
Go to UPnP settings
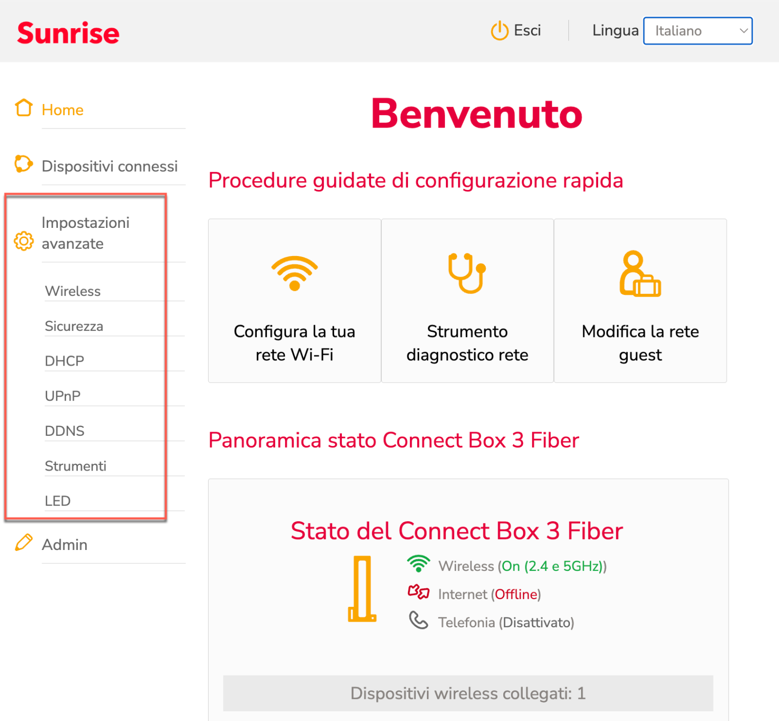pos(63,396)
